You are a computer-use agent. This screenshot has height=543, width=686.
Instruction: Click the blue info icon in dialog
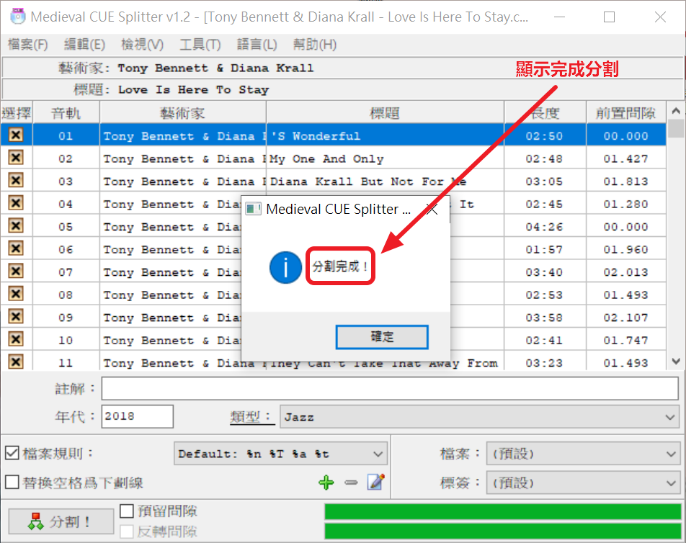285,267
